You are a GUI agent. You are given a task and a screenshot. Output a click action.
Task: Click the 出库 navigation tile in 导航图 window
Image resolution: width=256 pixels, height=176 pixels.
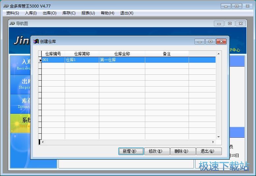tap(20, 85)
